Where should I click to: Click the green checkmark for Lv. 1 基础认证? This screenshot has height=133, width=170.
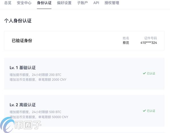click(144, 73)
